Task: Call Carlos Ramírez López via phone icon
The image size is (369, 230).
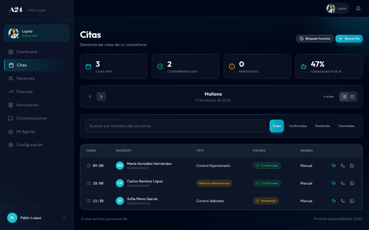Action: (x=343, y=183)
